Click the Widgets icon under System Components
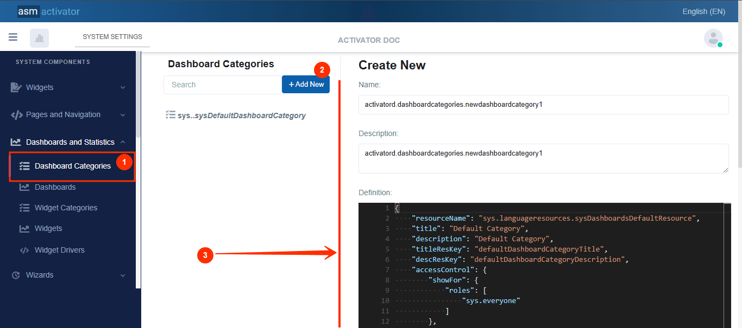This screenshot has height=328, width=742. [x=16, y=87]
